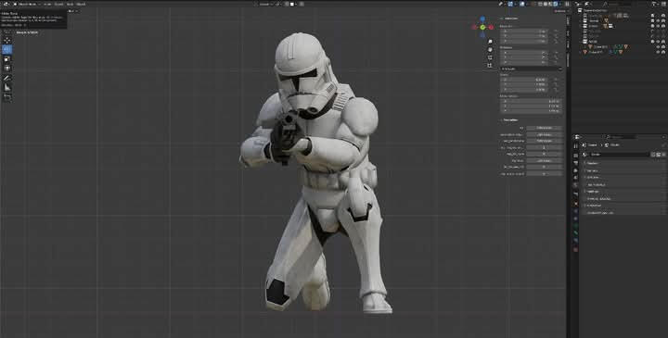The image size is (668, 338).
Task: Switch to the Item sidebar tab
Action: tap(568, 20)
